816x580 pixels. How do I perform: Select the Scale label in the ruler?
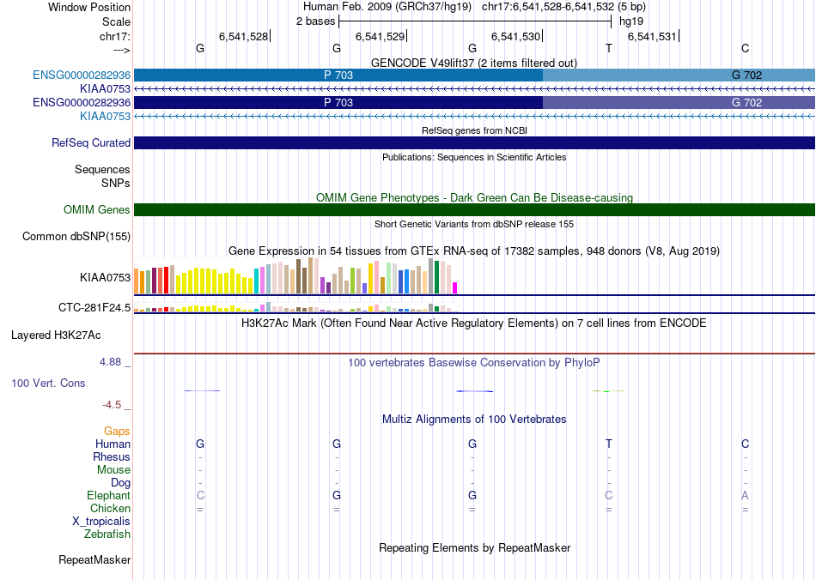click(116, 21)
